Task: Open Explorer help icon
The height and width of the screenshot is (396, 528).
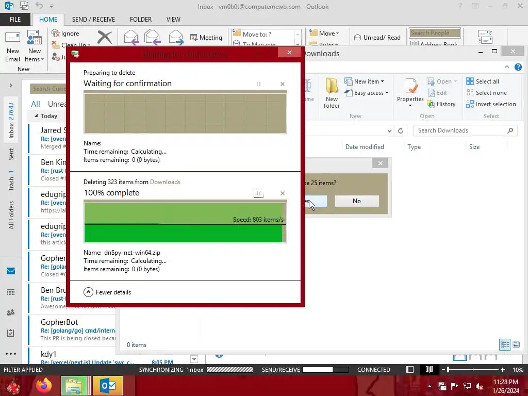Action: click(x=518, y=67)
